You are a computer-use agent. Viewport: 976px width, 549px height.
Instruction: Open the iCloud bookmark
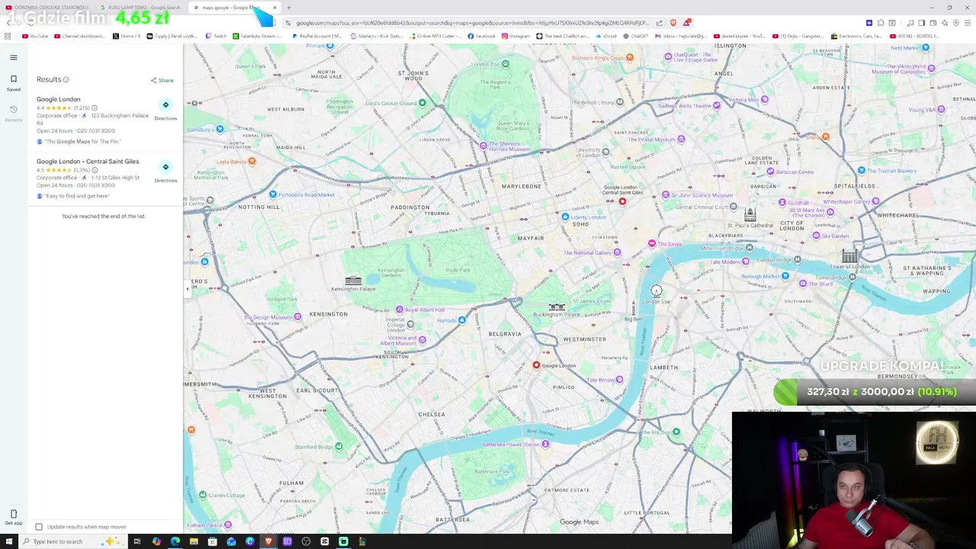(606, 36)
